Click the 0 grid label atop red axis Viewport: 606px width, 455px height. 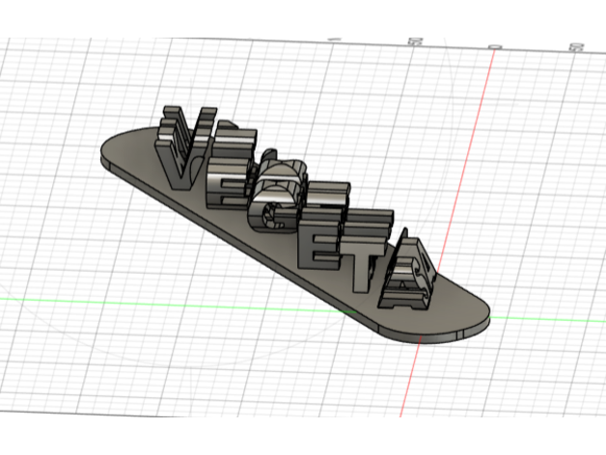[491, 45]
